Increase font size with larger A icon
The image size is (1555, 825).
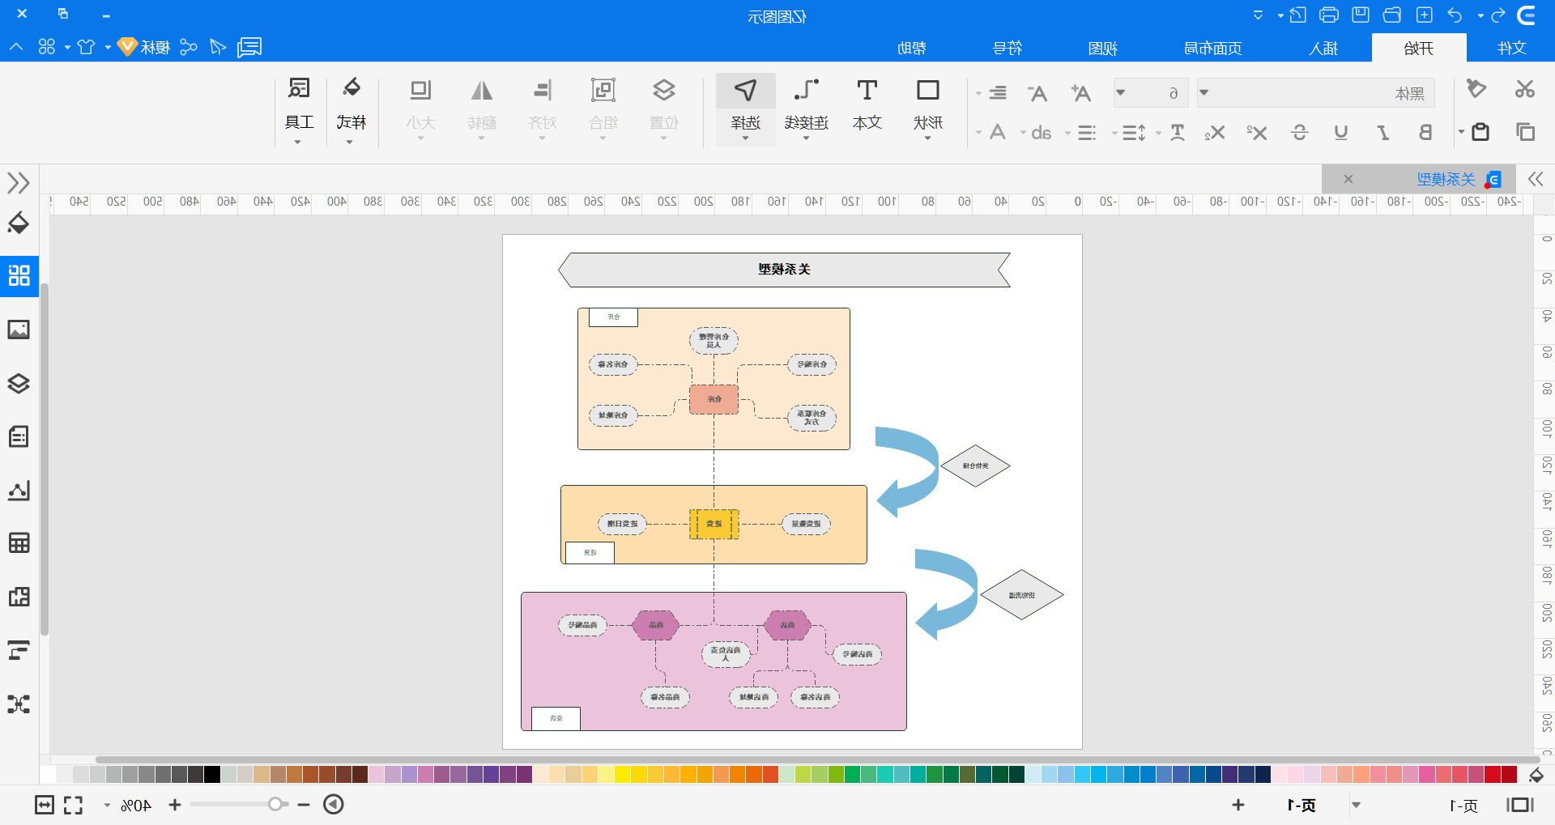coord(1080,93)
